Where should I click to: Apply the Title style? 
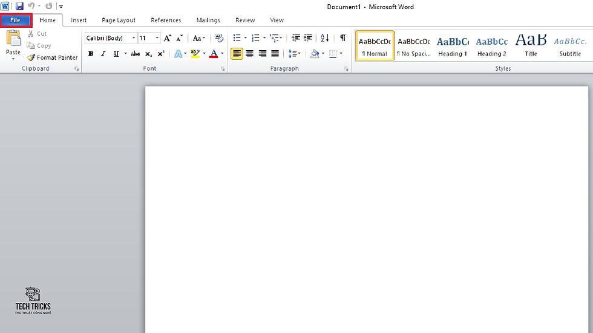point(531,46)
